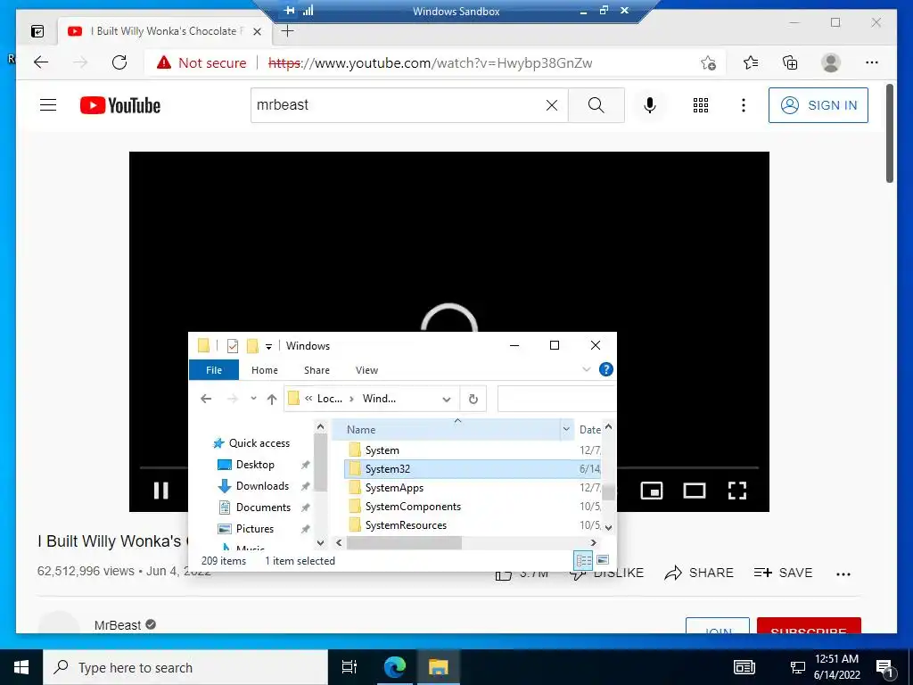
Task: Click Properties icon in Explorer title bar
Action: coord(233,345)
